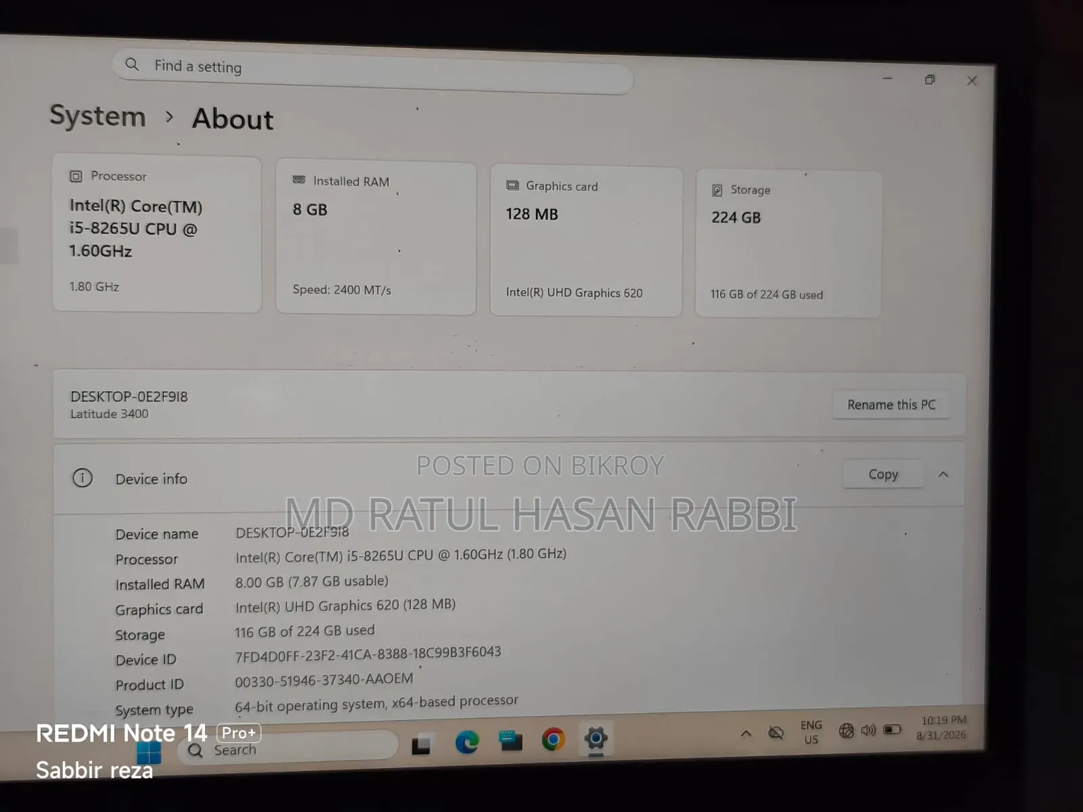Viewport: 1083px width, 812px height.
Task: Click the Latitude 3400 model text
Action: [x=109, y=413]
